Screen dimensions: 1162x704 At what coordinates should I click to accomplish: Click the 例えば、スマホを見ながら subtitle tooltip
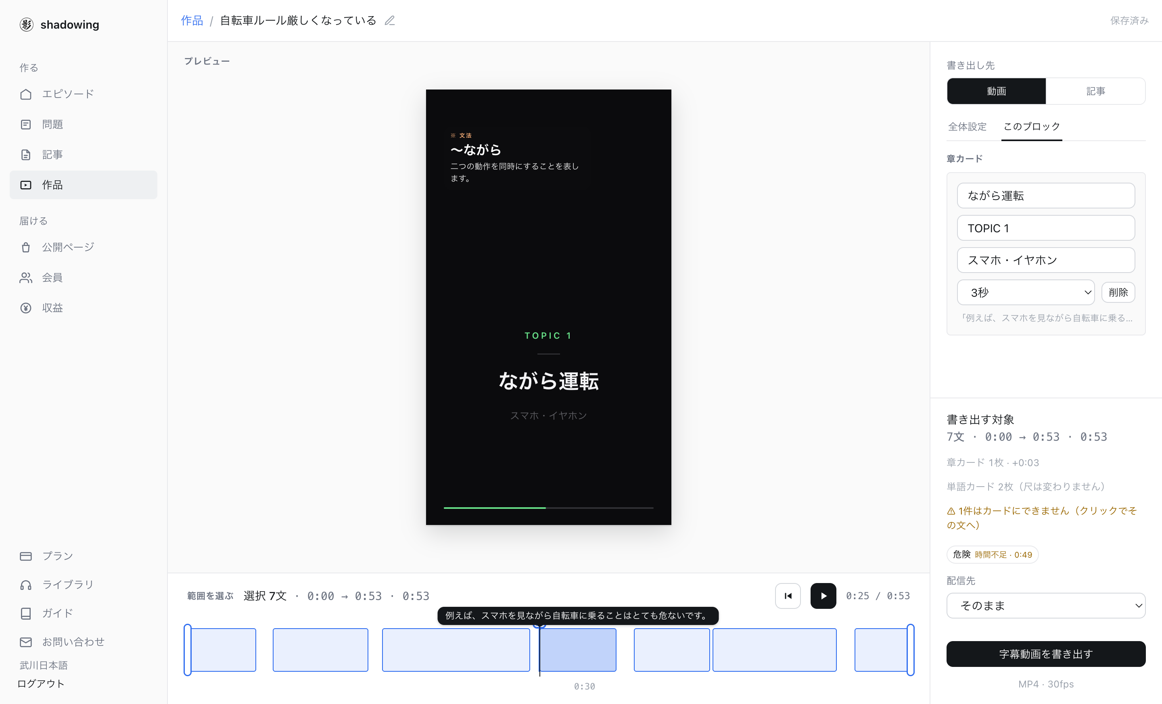click(578, 615)
